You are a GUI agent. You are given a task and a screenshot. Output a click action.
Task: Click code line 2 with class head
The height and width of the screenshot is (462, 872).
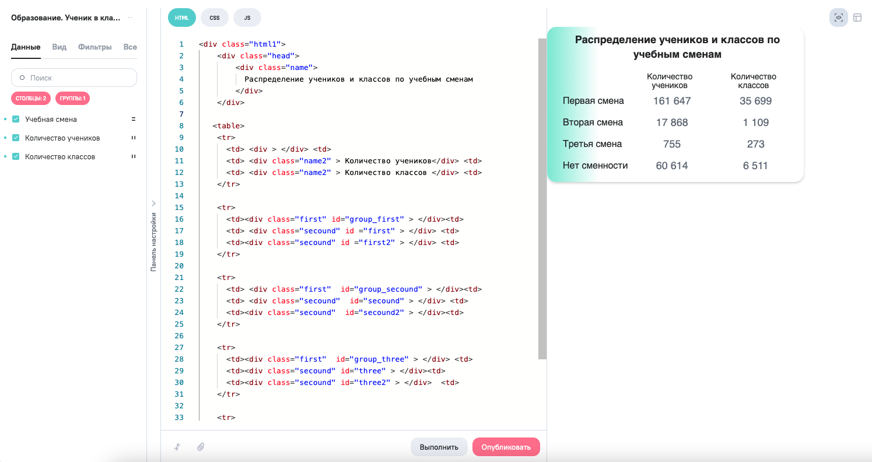point(258,56)
